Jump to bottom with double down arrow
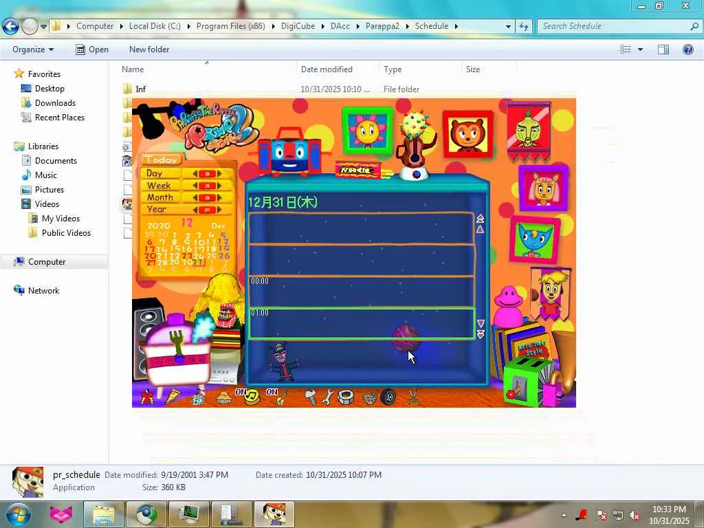 coord(481,334)
